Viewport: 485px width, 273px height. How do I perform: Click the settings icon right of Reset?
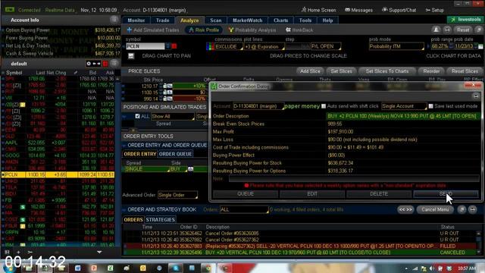[x=478, y=30]
